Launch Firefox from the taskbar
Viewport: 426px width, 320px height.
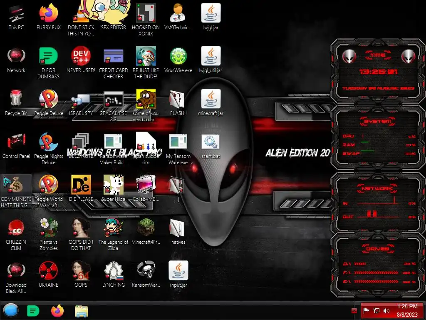(x=57, y=311)
